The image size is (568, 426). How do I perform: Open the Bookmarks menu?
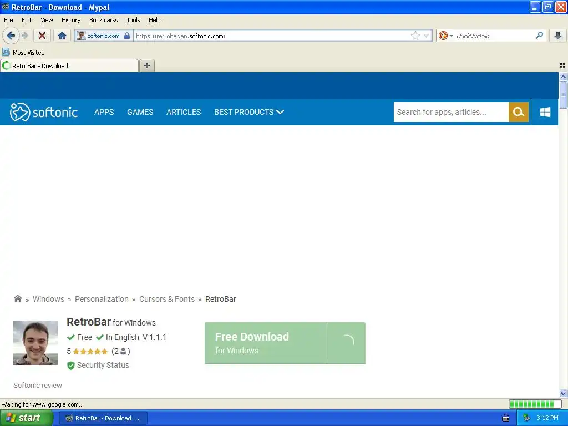tap(103, 20)
